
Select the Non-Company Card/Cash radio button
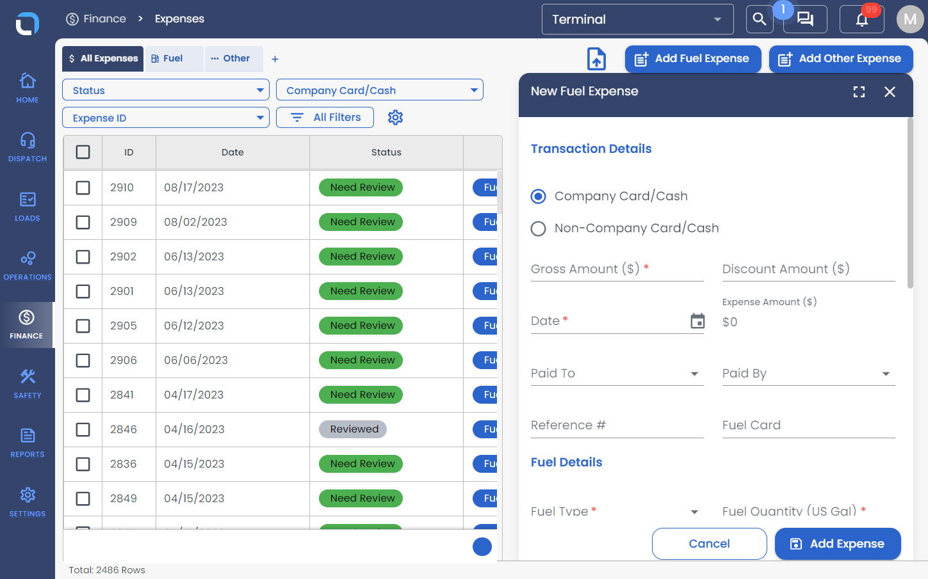click(x=539, y=228)
